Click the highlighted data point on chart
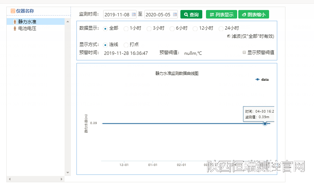Image resolution: width=314 pixels, height=193 pixels. click(265, 123)
